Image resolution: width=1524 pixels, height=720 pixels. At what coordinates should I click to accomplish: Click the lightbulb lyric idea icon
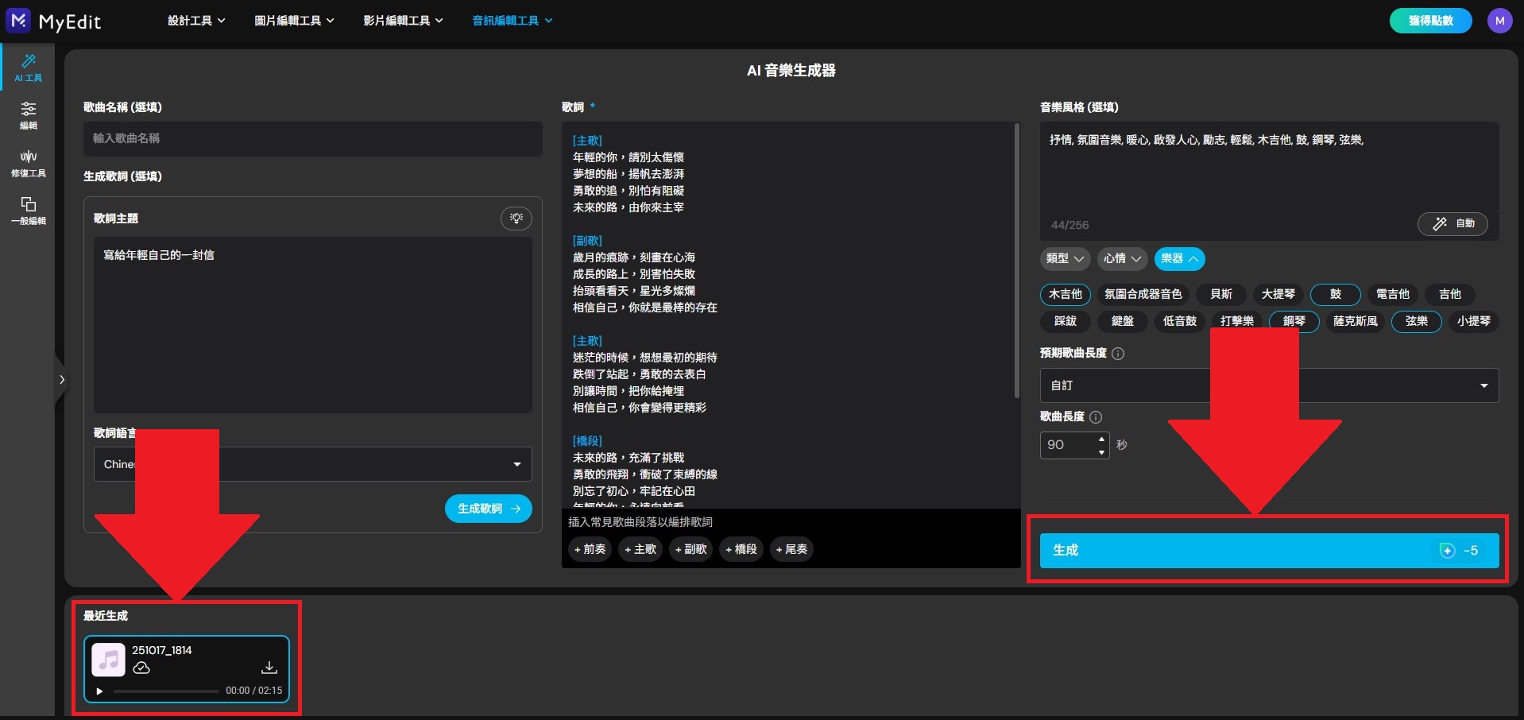click(516, 218)
